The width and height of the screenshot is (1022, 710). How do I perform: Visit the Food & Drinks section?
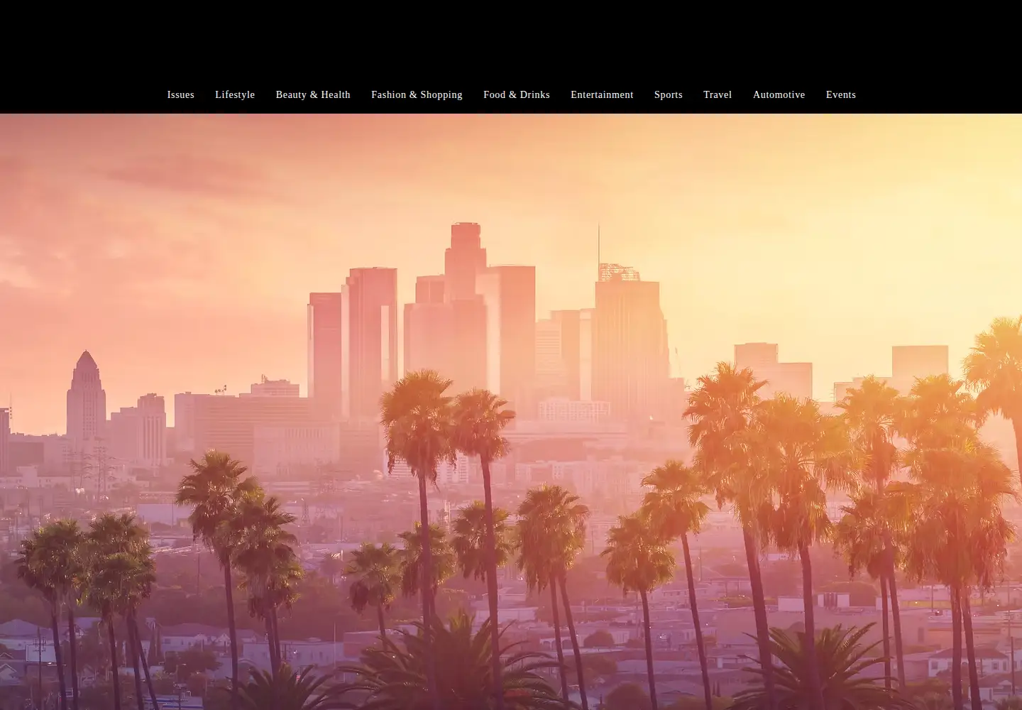pyautogui.click(x=517, y=94)
